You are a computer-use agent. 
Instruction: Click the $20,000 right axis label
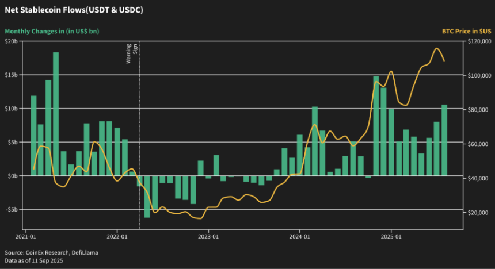[x=479, y=213]
